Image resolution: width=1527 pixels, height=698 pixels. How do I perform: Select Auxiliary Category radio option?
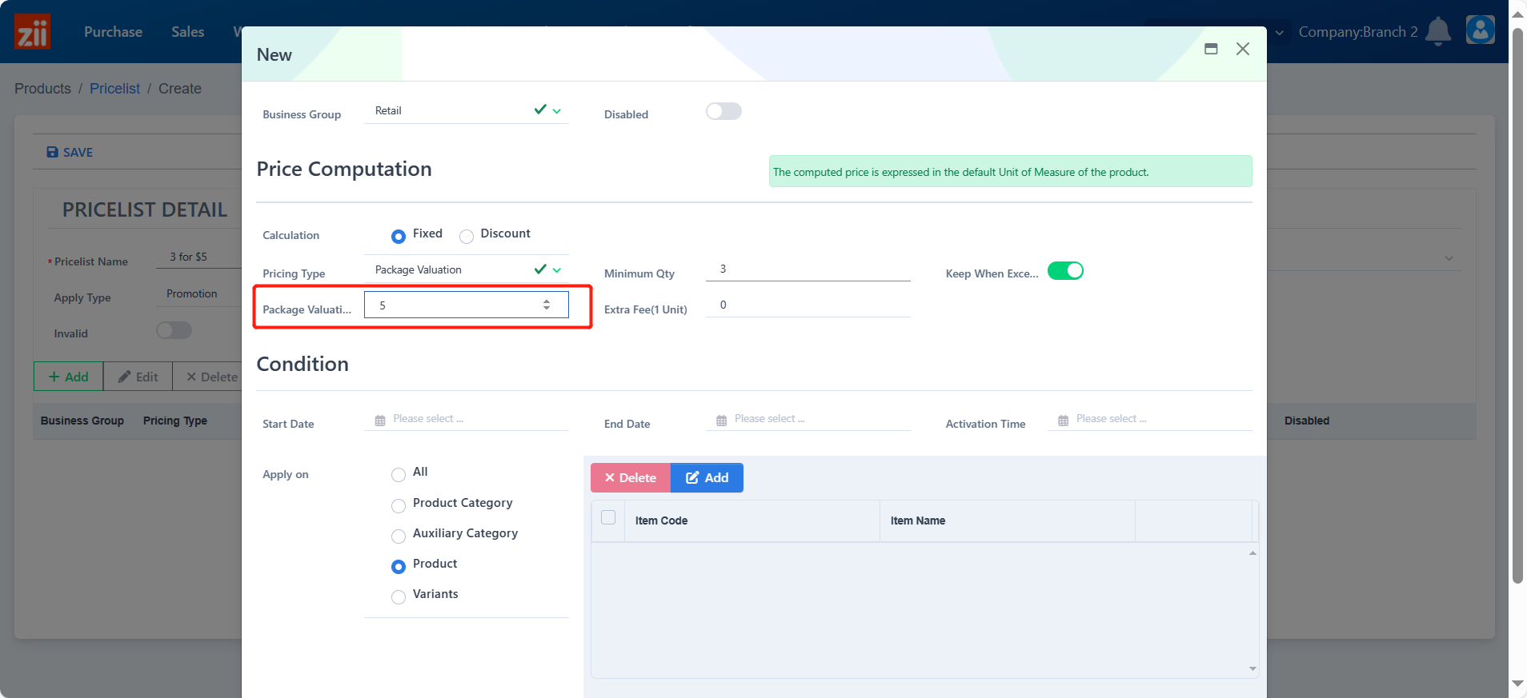(399, 536)
